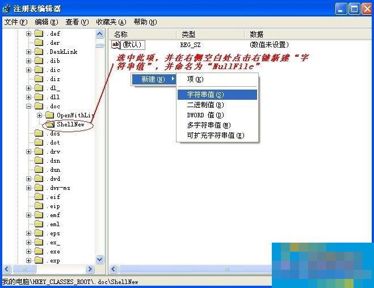Choose 字符串值(S) from the submenu
374x288 pixels.
[x=217, y=95]
